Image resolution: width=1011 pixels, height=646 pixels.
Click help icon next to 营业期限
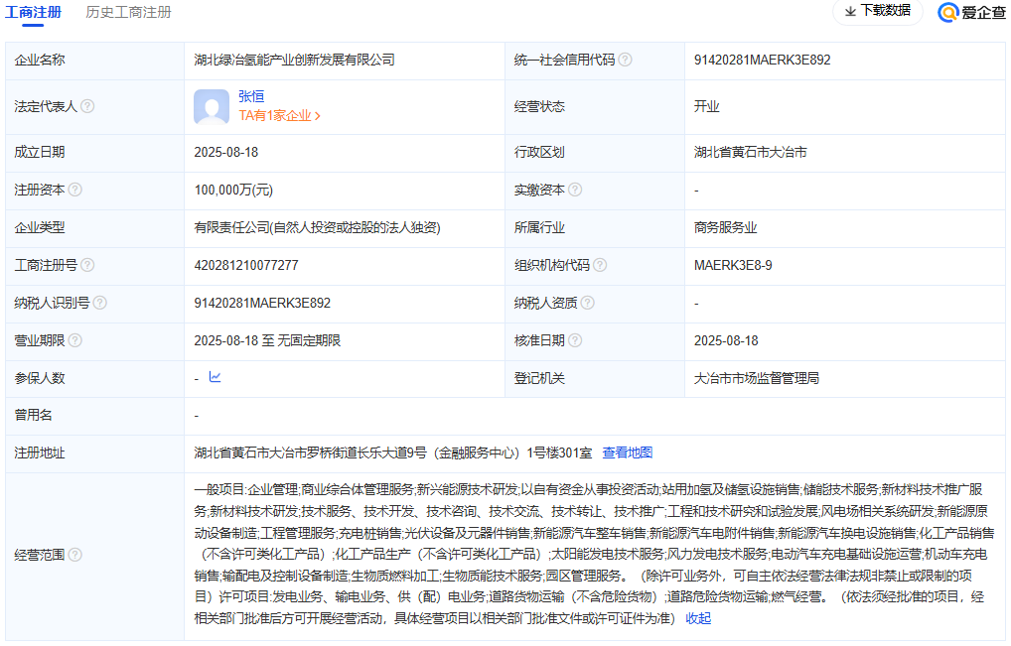click(x=74, y=340)
